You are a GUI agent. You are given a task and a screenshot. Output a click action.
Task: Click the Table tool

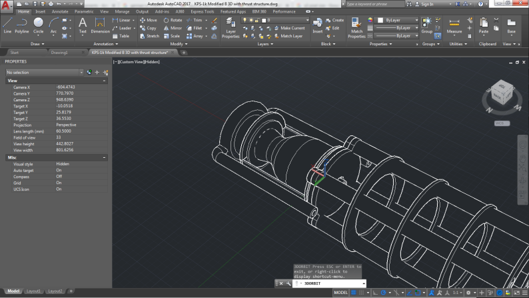121,36
